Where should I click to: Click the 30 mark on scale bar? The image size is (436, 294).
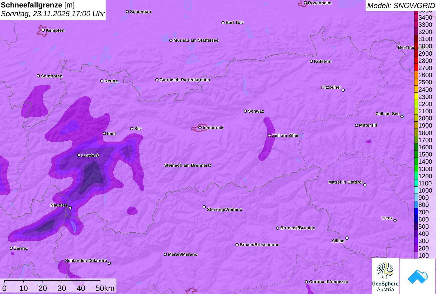point(62,288)
